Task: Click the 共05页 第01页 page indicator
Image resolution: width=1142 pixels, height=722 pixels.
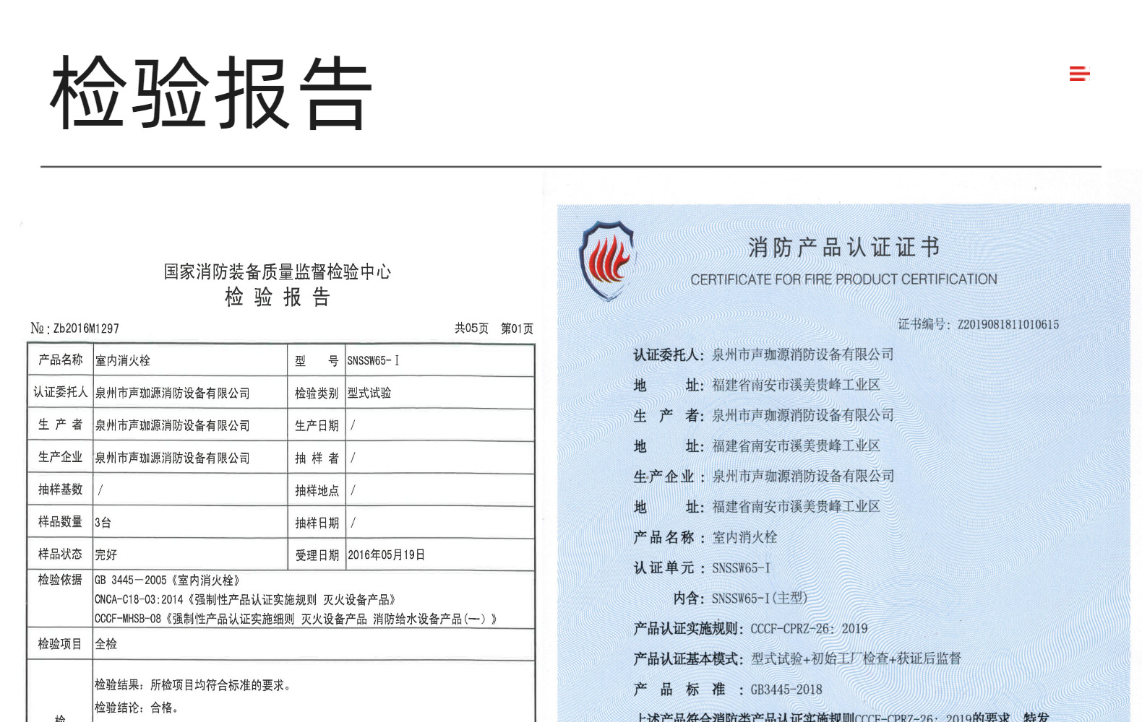Action: click(x=494, y=329)
